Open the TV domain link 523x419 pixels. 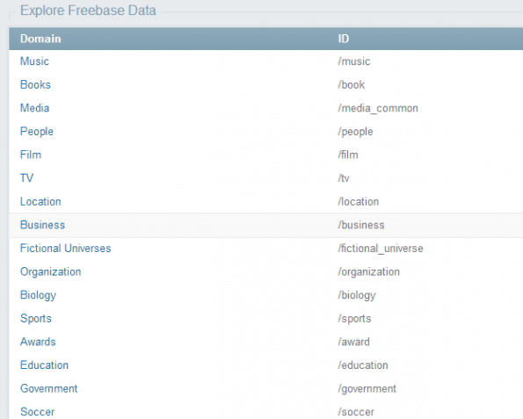click(26, 178)
